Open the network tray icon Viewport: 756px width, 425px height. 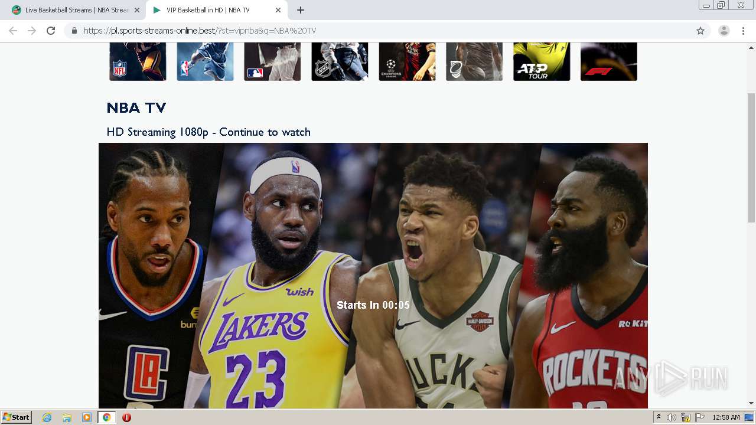pyautogui.click(x=686, y=417)
